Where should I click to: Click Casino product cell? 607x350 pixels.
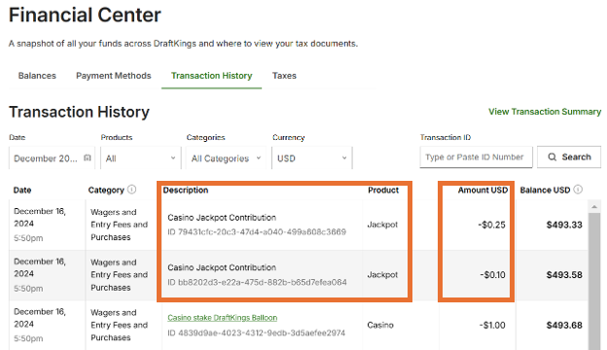[x=380, y=326]
